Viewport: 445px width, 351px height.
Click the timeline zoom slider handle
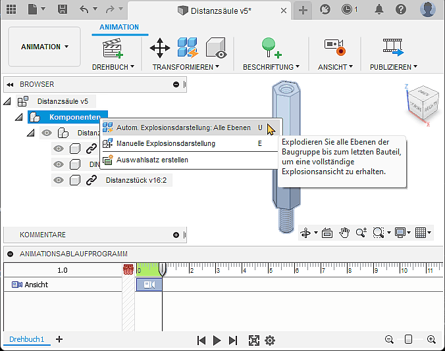(409, 339)
